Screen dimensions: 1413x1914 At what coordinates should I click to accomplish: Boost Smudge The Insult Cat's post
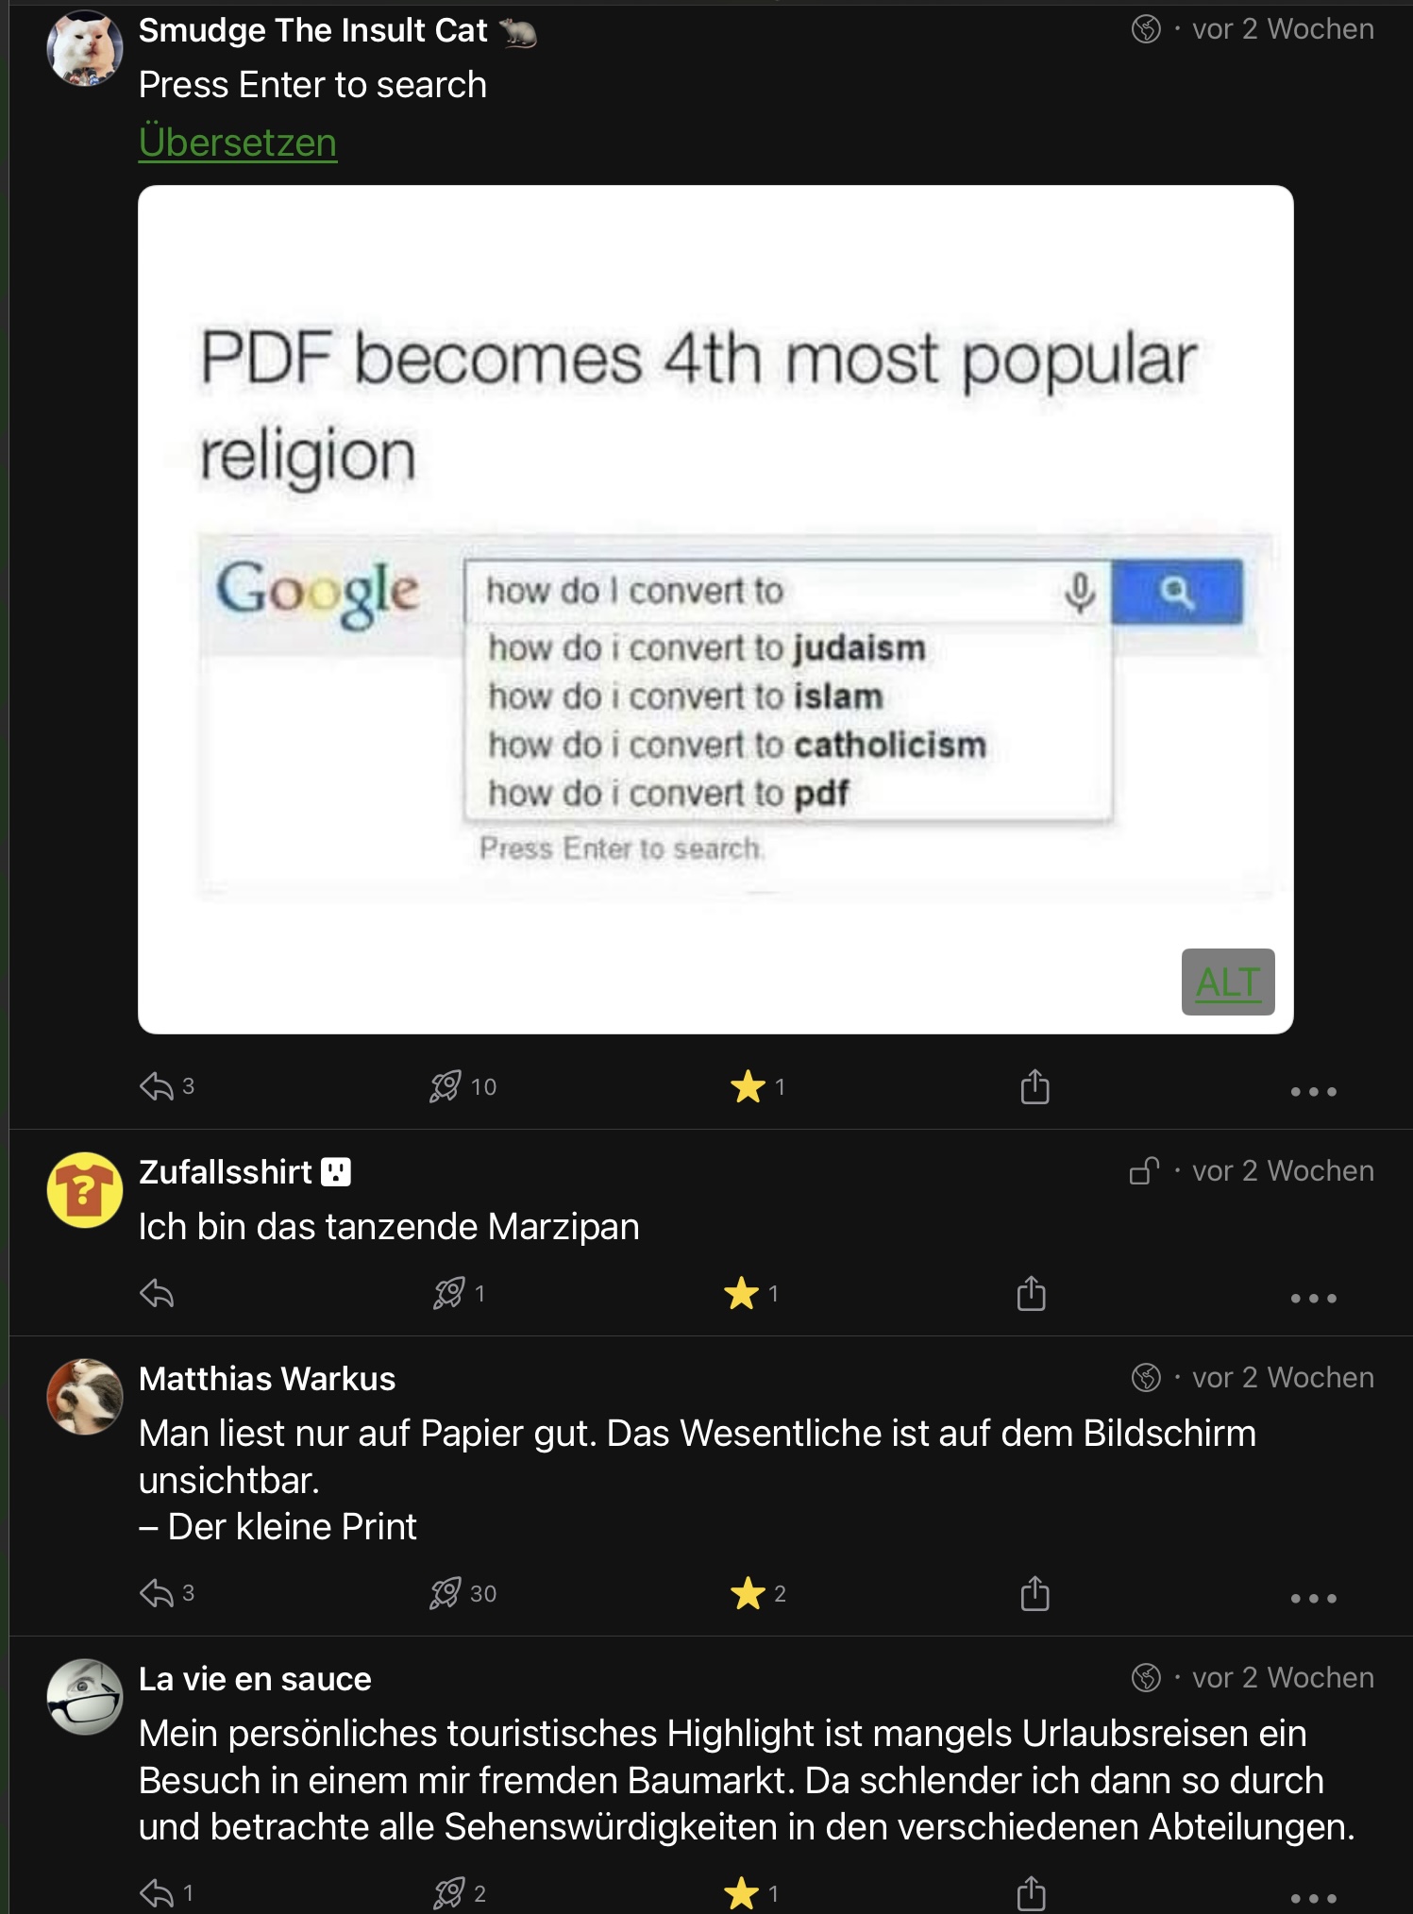click(x=446, y=1087)
